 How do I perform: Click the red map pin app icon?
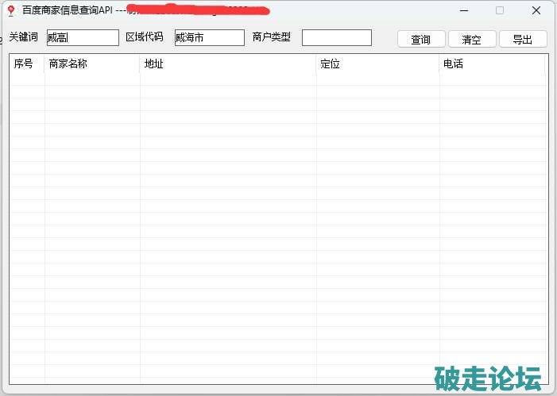point(10,11)
